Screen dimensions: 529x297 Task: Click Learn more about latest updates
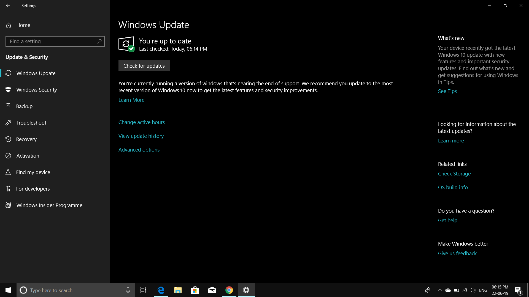click(451, 141)
